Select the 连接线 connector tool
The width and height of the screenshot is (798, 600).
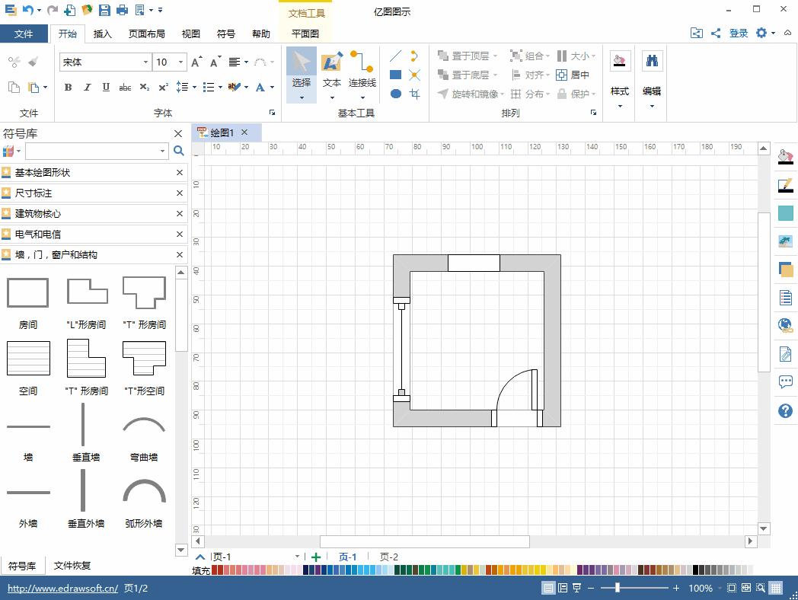pos(362,69)
